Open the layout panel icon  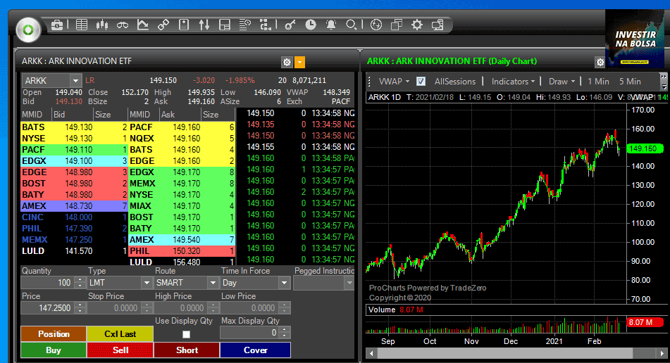[225, 25]
